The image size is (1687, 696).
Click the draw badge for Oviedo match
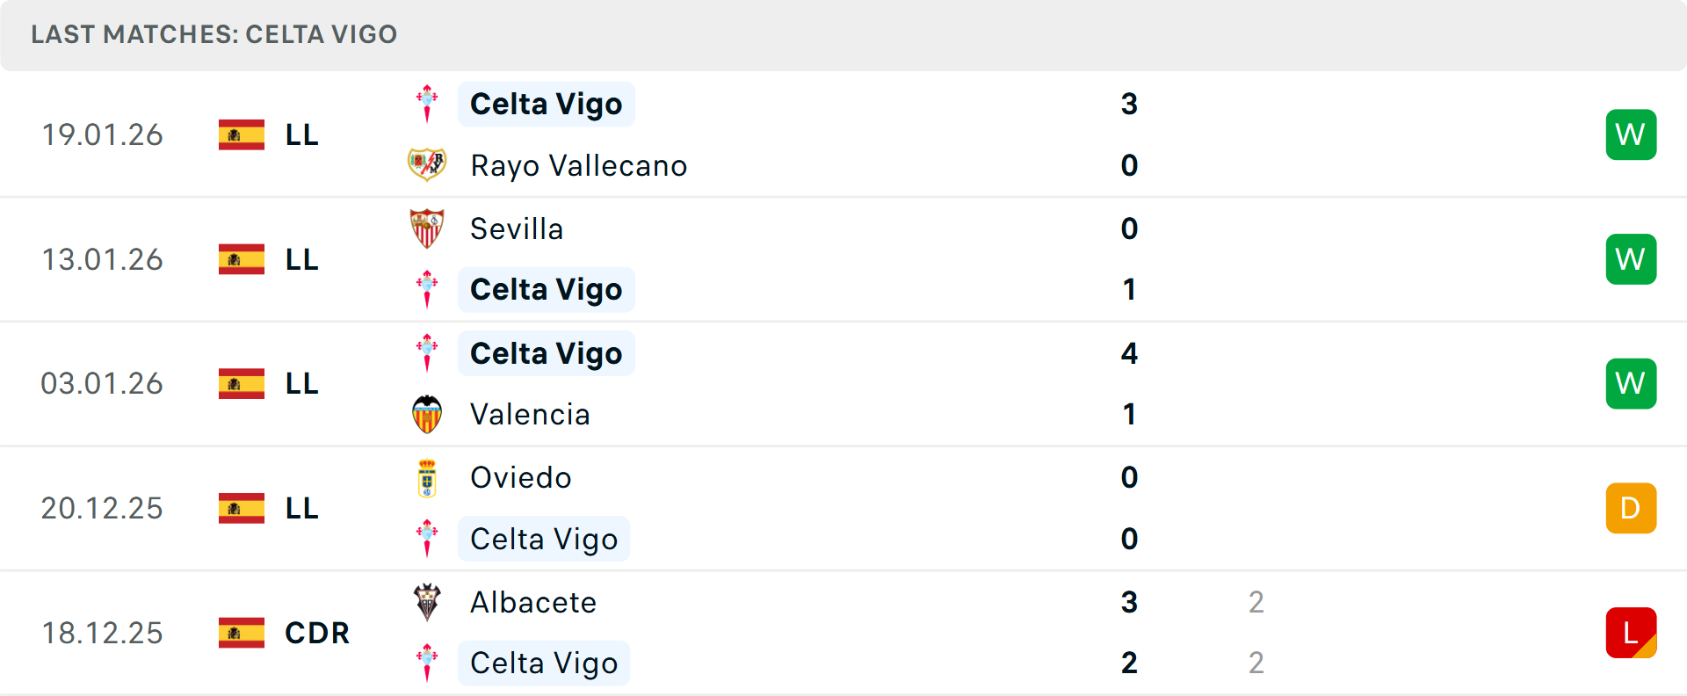(x=1631, y=508)
